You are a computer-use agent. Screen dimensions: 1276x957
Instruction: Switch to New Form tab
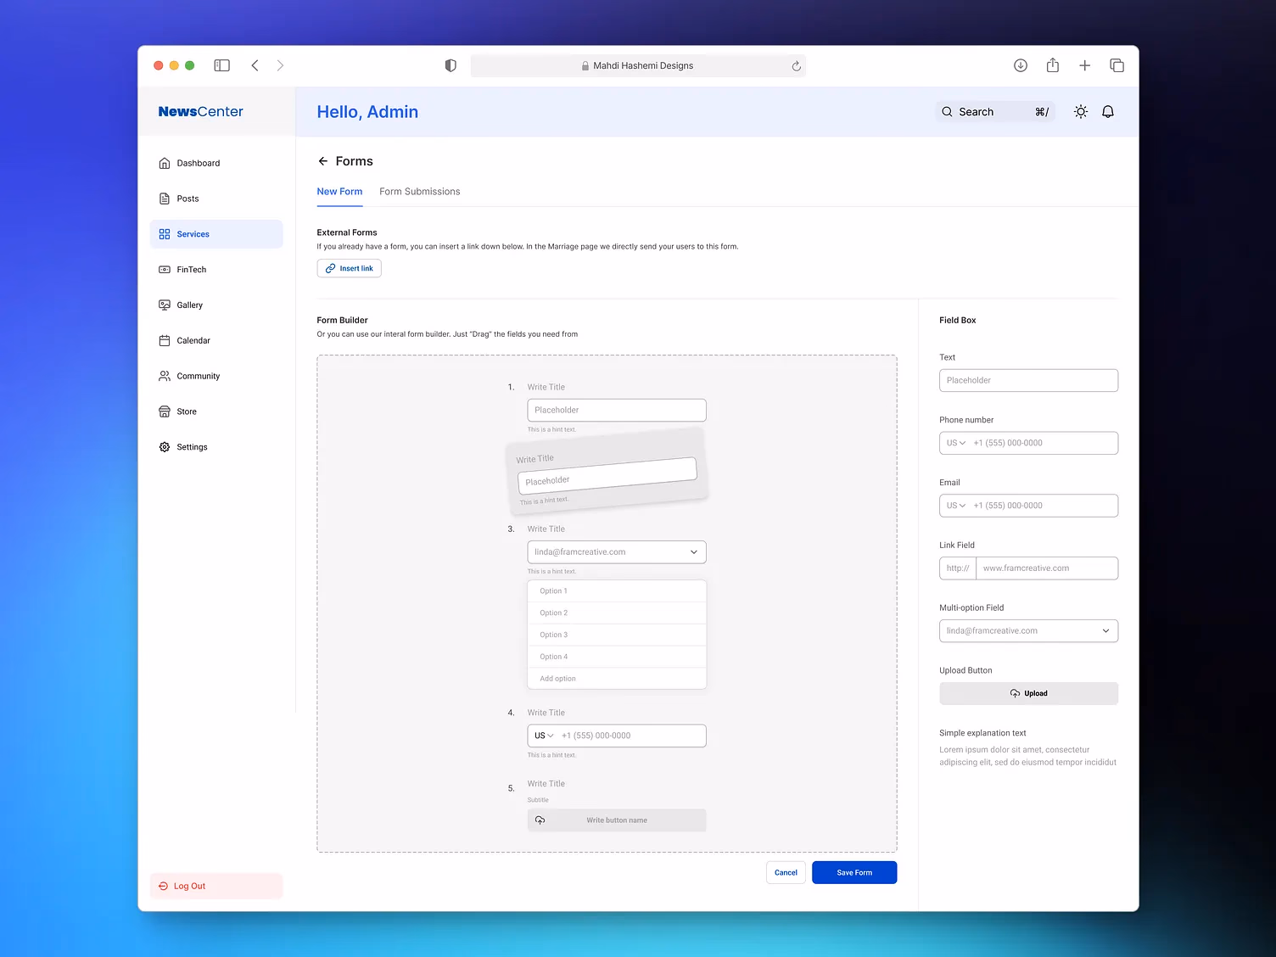coord(339,192)
